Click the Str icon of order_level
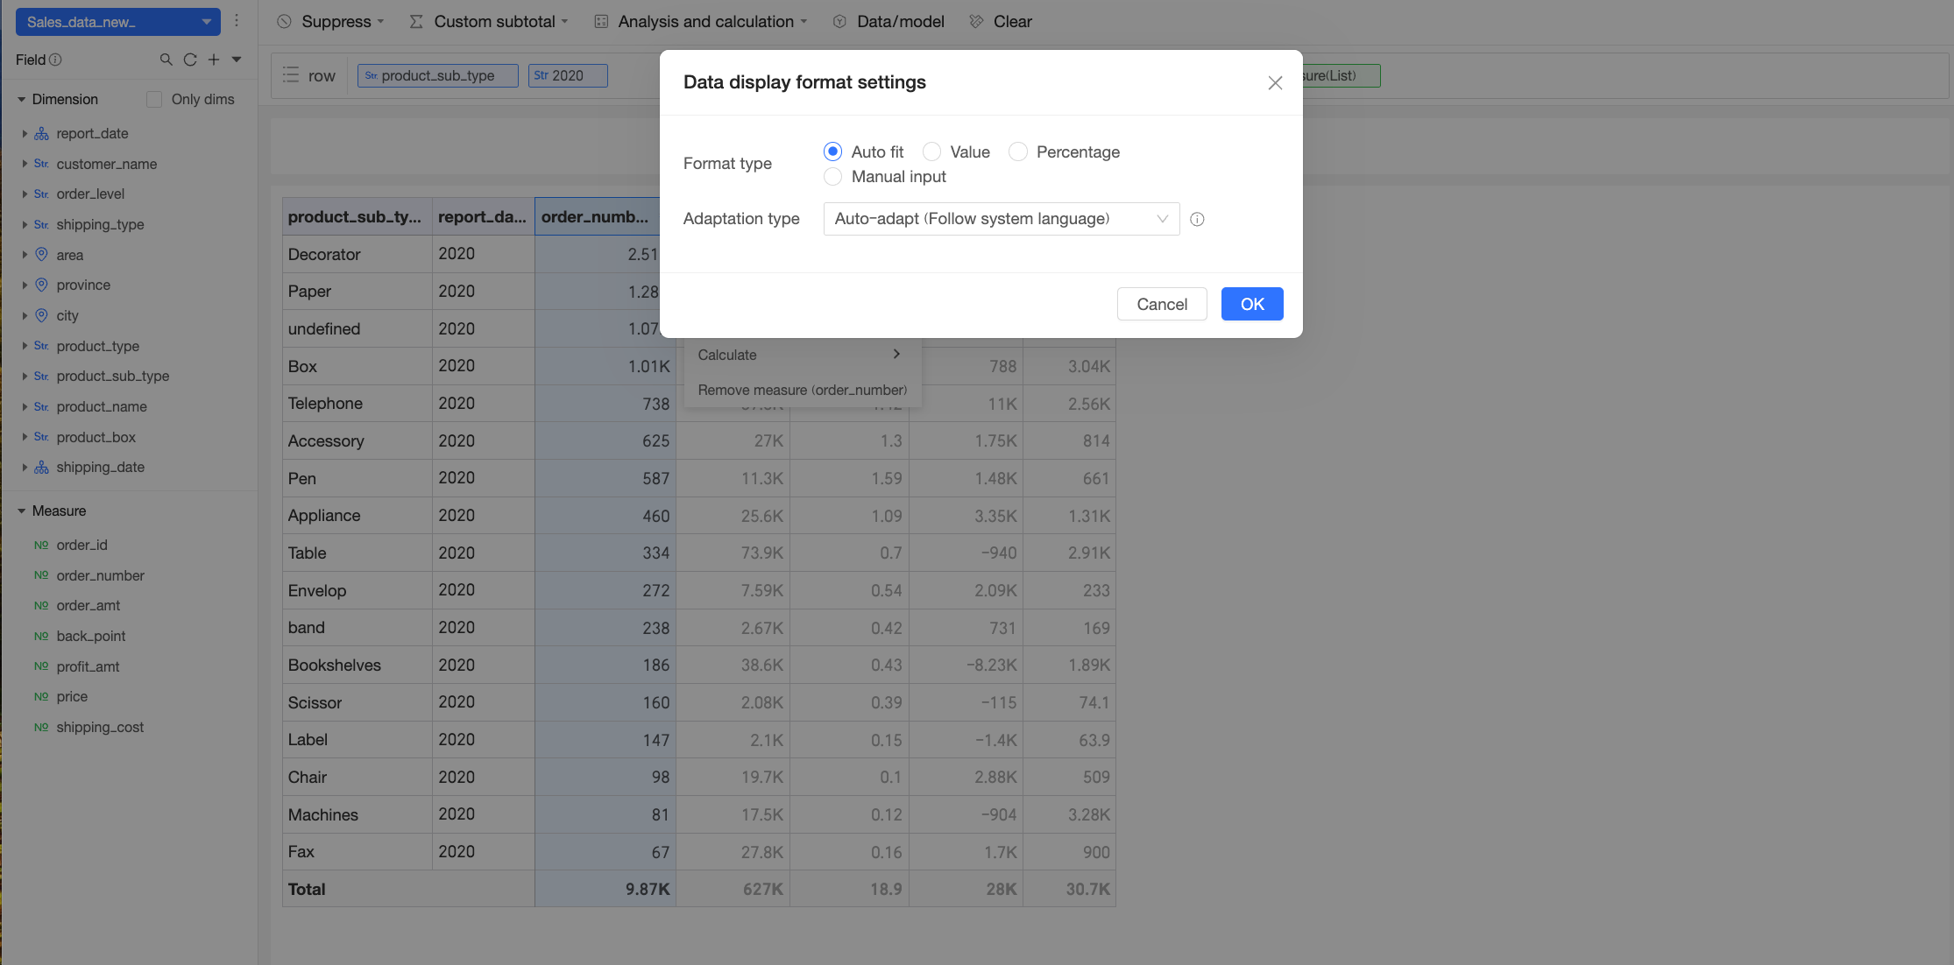 tap(41, 194)
